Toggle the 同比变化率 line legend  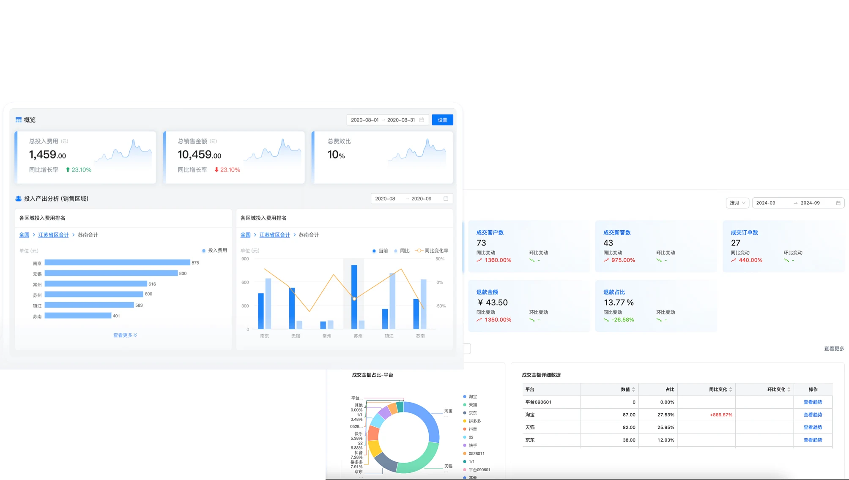pyautogui.click(x=432, y=251)
